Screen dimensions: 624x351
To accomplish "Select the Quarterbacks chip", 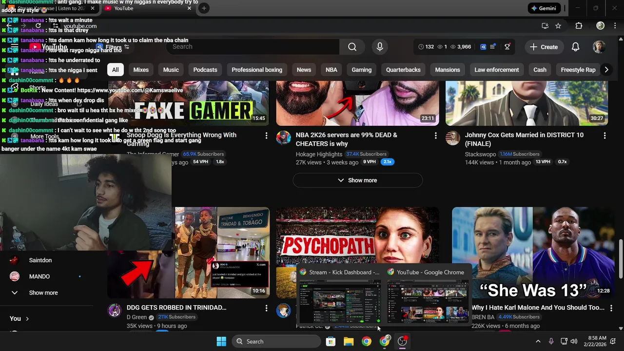I will point(403,70).
